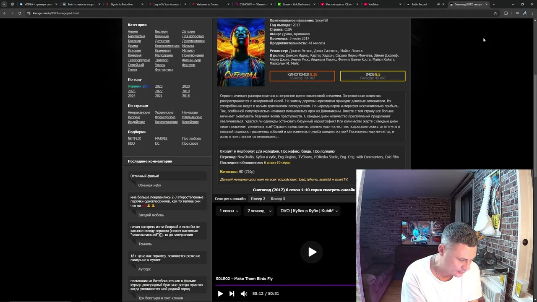Click the purple playback progress bar
The height and width of the screenshot is (302, 537).
(285, 285)
